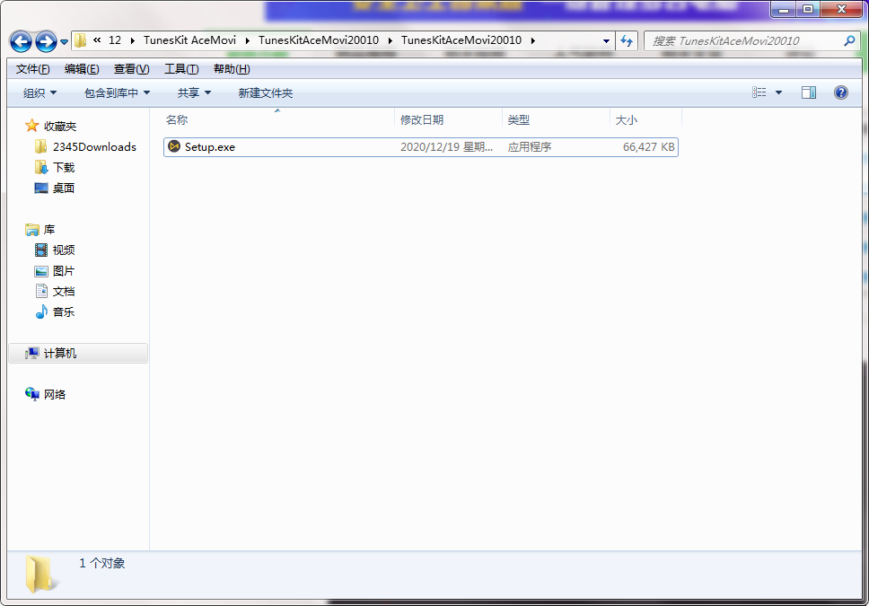Open the 工具(T) menu

[x=181, y=69]
